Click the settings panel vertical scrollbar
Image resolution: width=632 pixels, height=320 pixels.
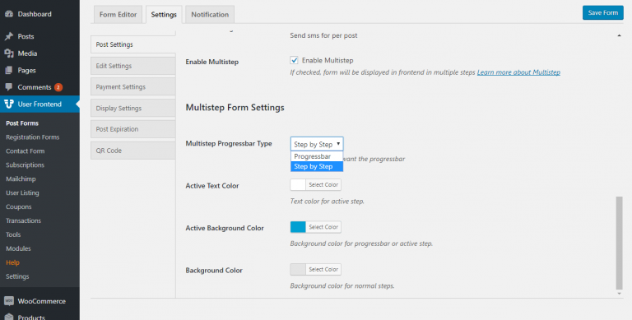coord(620,243)
